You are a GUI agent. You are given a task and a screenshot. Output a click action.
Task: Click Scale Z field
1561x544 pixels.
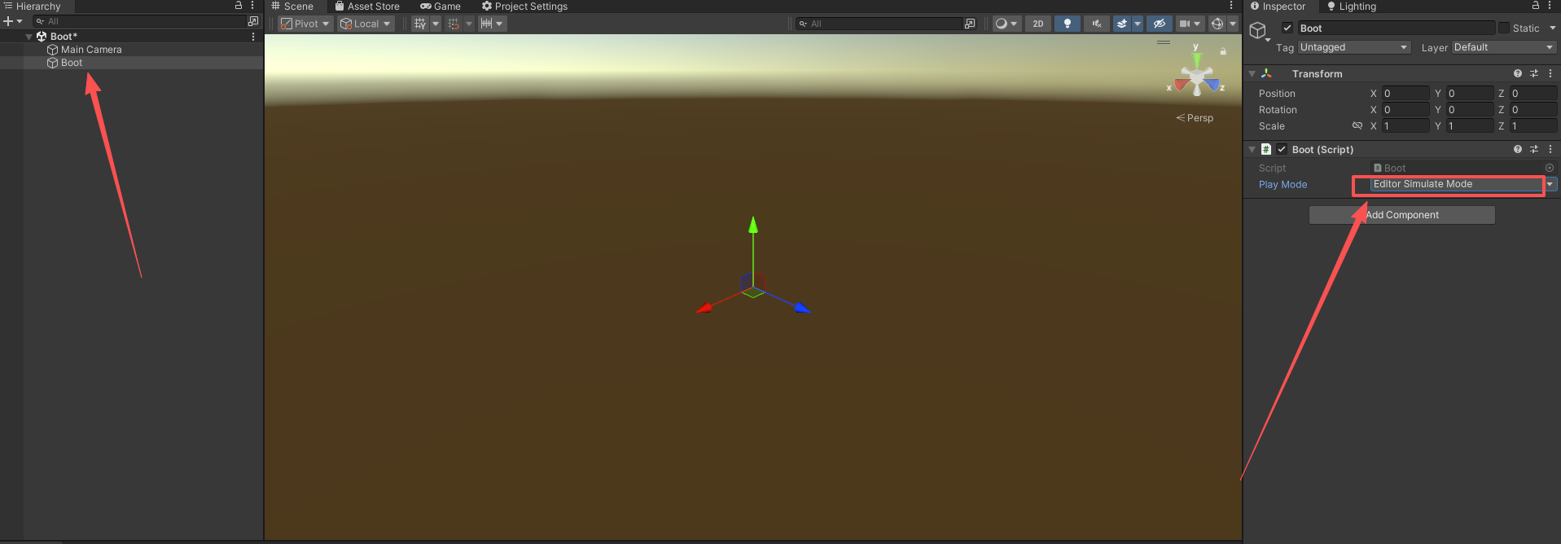(1533, 125)
